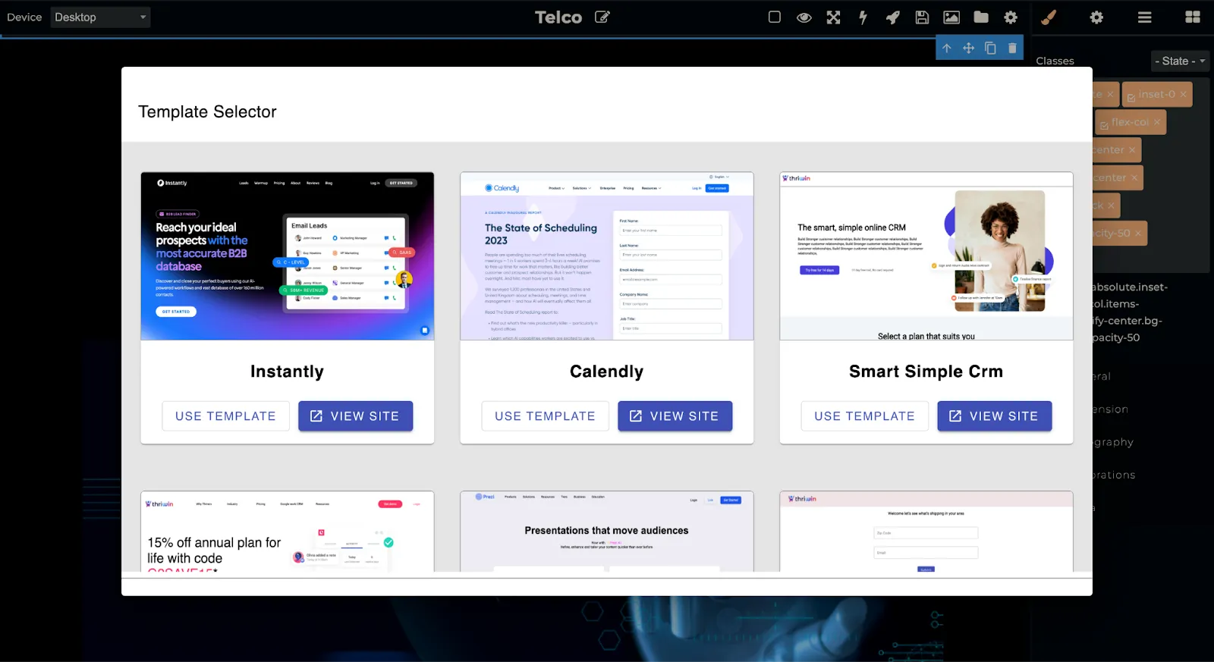
Task: Toggle preview mode with the eye icon
Action: (804, 17)
